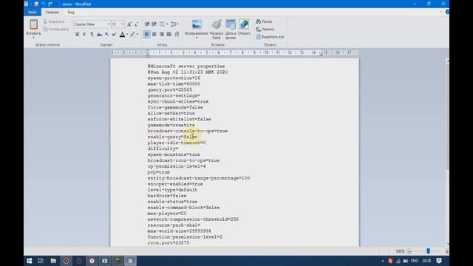Screen dimensions: 473x266
Task: Click the Поиск find button
Action: point(265,21)
